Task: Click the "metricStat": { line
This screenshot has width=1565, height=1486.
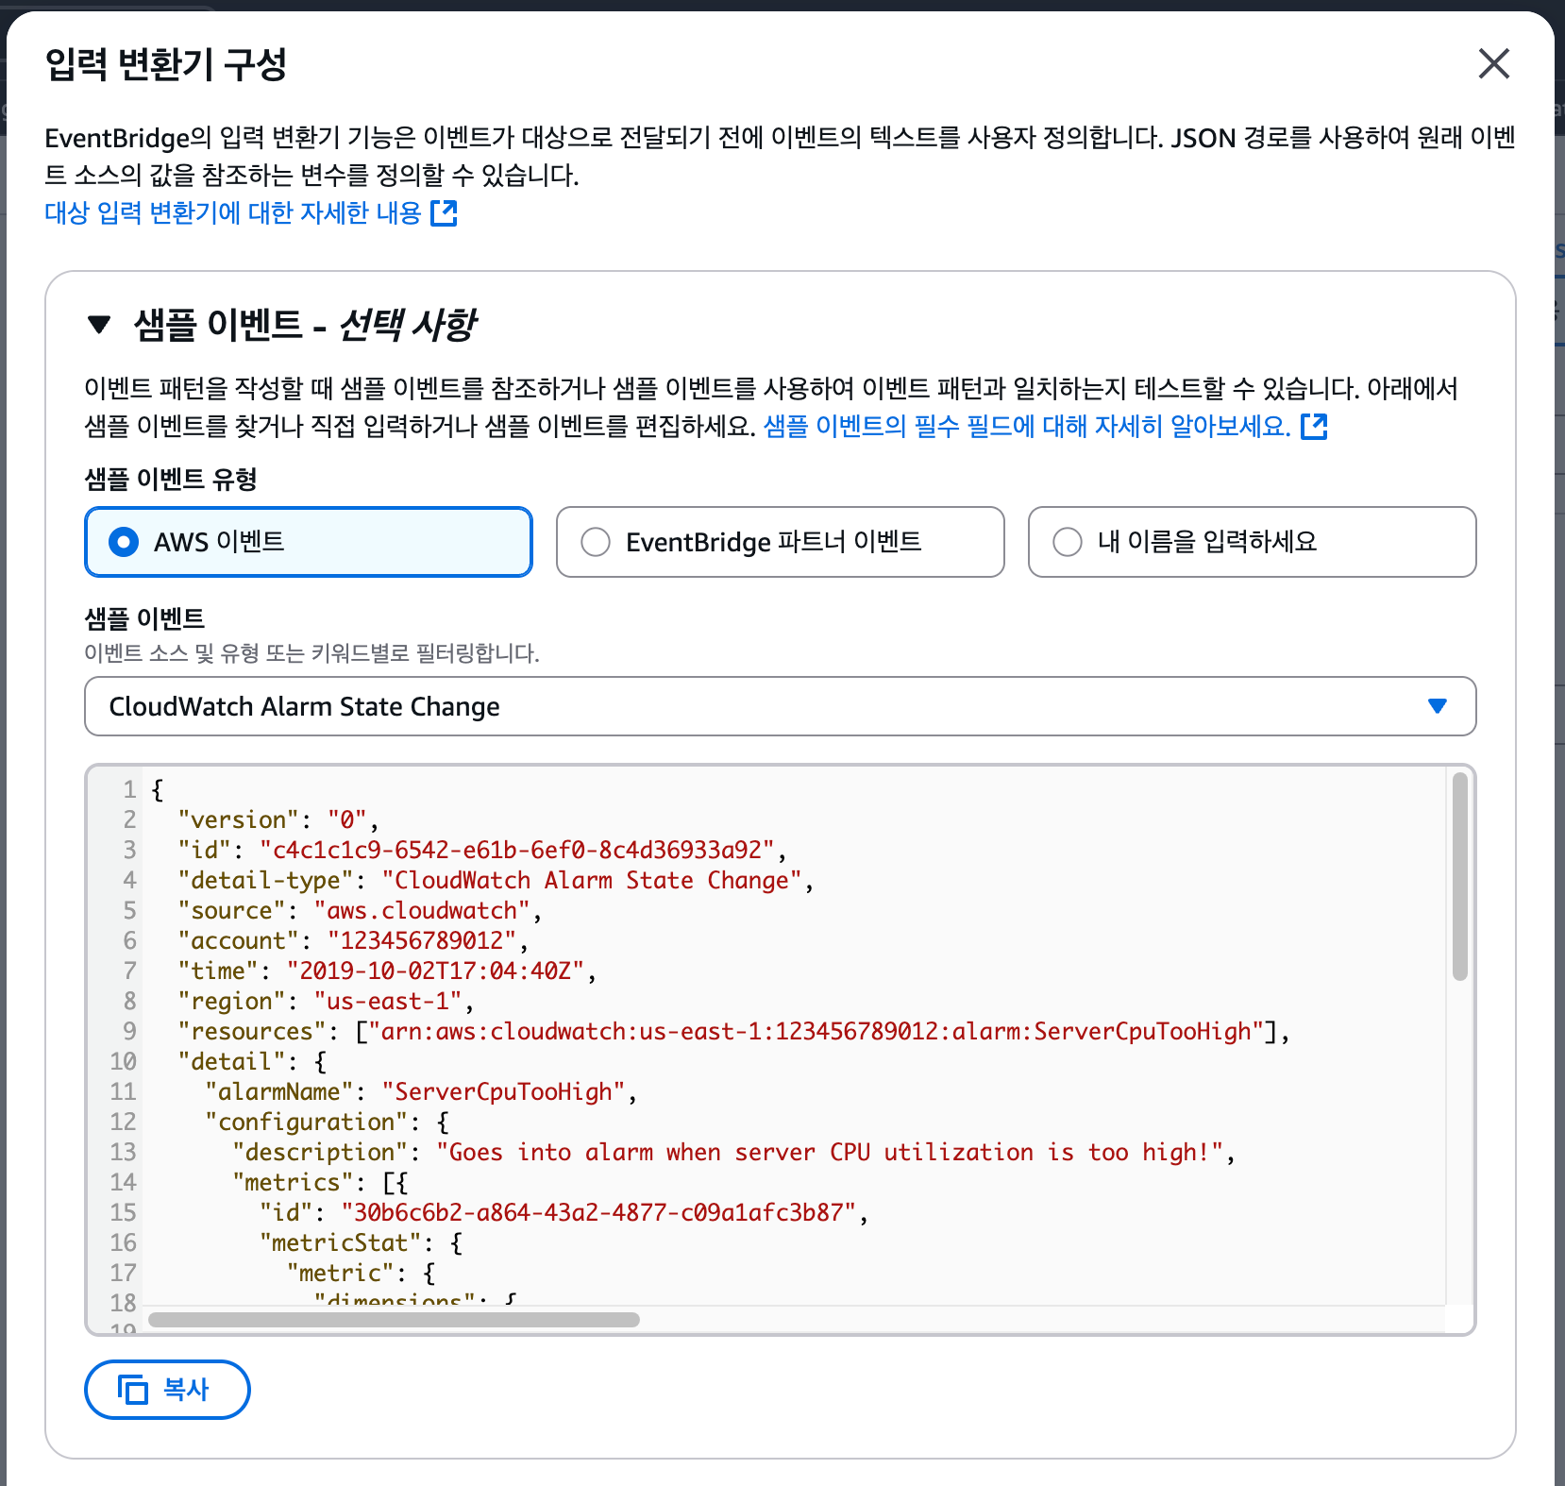Action: (361, 1242)
